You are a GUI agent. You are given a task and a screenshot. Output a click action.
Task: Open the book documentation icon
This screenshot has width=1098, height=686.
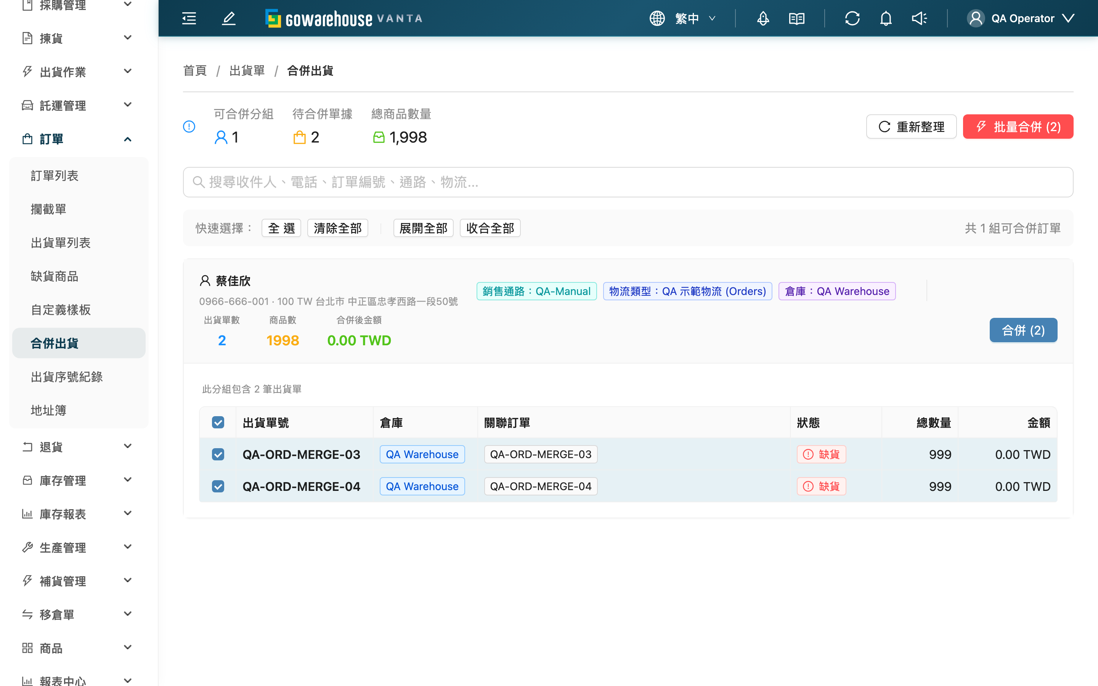pyautogui.click(x=797, y=18)
